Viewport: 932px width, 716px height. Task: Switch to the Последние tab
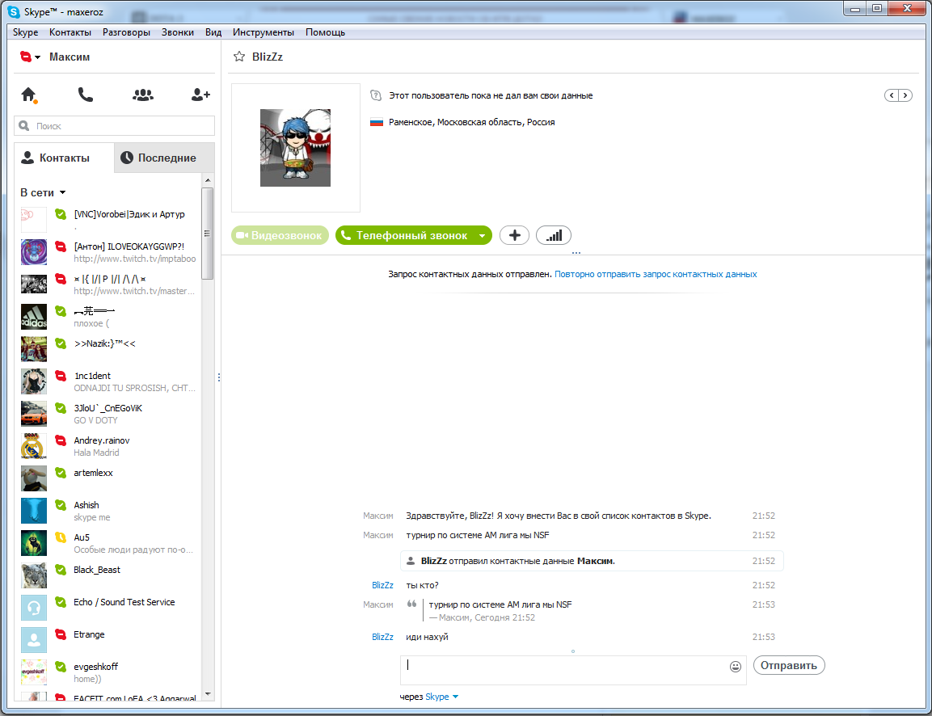[x=164, y=158]
